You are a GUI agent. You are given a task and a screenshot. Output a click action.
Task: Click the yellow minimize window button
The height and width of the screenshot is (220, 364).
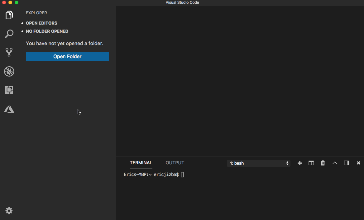10,2
